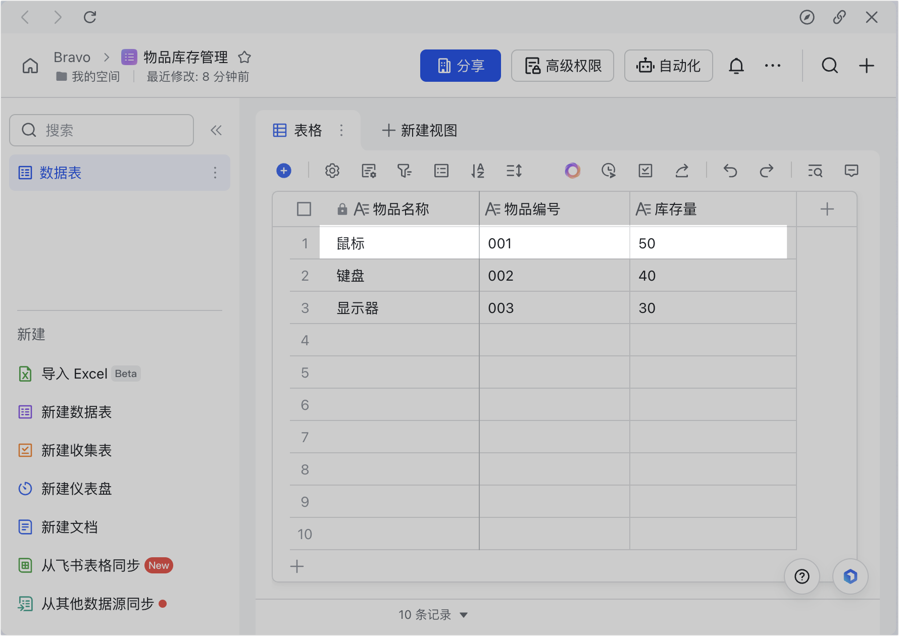The image size is (899, 636).
Task: Select the 鼠标 cell
Action: (x=399, y=243)
